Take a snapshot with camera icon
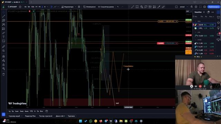 [205, 7]
